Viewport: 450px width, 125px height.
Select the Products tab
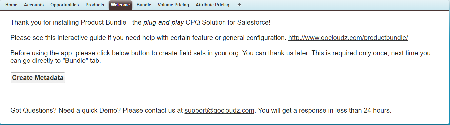pos(95,5)
